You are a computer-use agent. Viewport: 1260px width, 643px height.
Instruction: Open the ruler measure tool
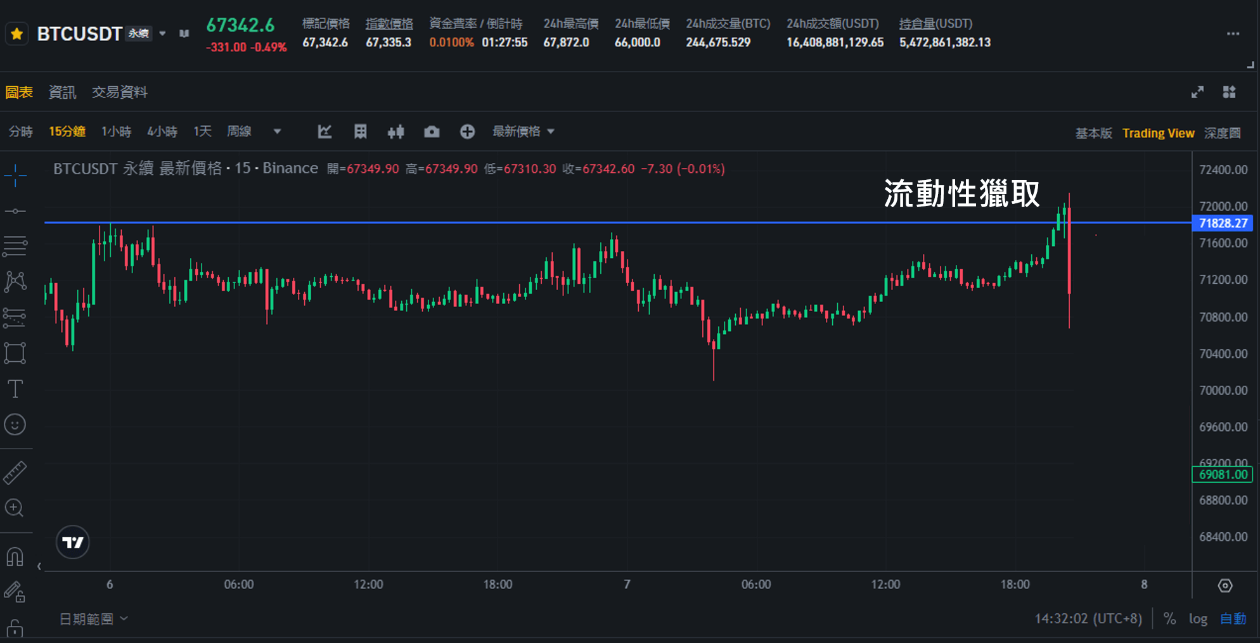(x=15, y=473)
